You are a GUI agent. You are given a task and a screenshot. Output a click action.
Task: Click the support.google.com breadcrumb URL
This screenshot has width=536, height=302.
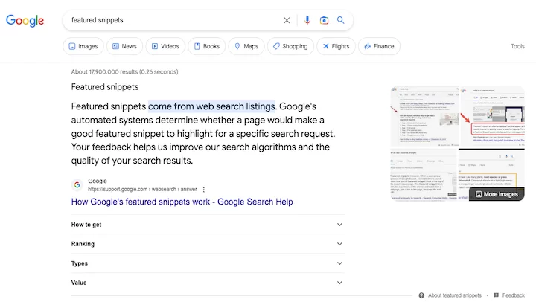tap(142, 189)
